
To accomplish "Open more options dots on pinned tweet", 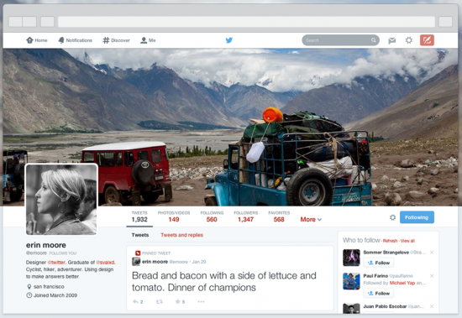I will [x=201, y=301].
